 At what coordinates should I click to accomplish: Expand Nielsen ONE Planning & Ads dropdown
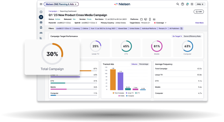click(61, 4)
